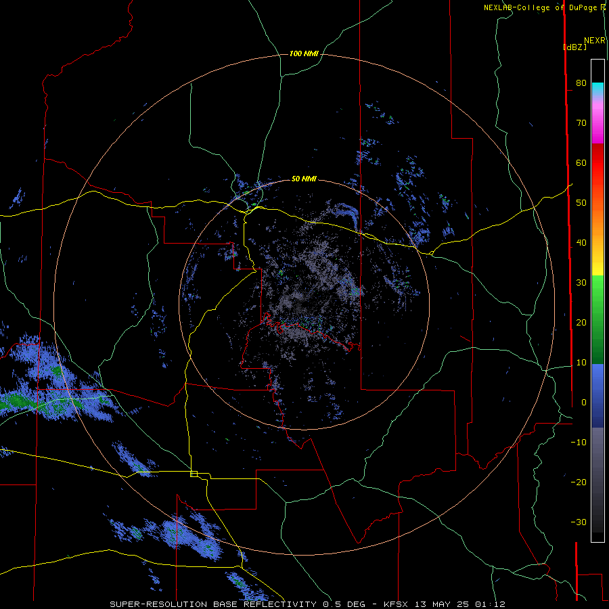Click the 'SUPER-RESOLUTION BASE REFLECTIVITY' product title
609x609 pixels.
coord(213,604)
